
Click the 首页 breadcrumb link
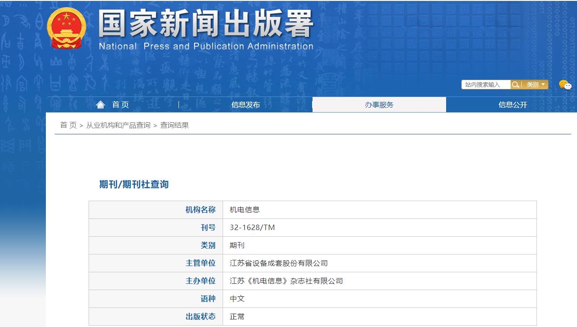pyautogui.click(x=68, y=125)
